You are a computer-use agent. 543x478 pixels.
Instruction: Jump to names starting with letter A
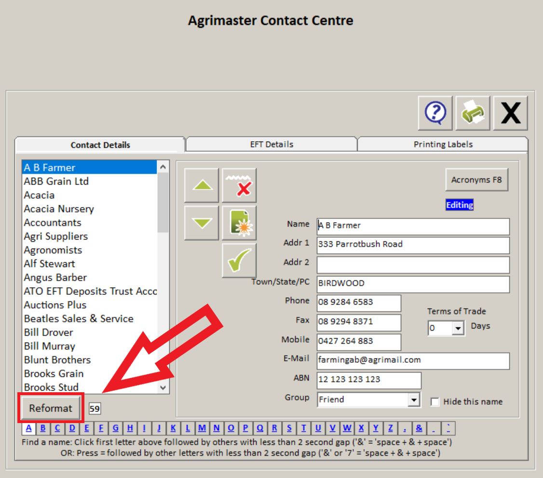tap(29, 428)
